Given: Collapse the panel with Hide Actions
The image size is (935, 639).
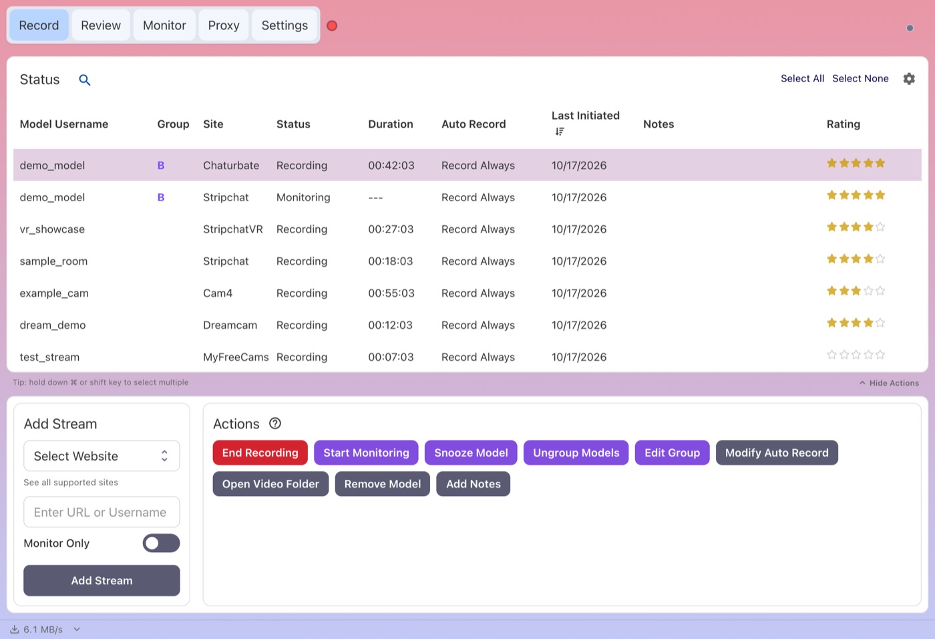Looking at the screenshot, I should (889, 383).
